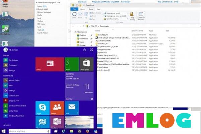Viewport: 201px width, 134px height.
Task: Select Homegroup (view and edit) option
Action: pyautogui.click(x=115, y=16)
